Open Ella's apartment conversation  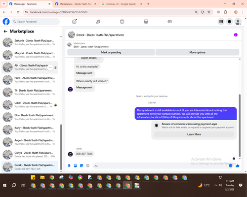30,117
